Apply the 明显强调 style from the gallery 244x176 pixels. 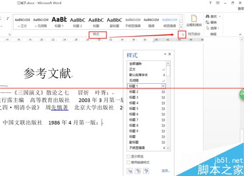coord(169,22)
